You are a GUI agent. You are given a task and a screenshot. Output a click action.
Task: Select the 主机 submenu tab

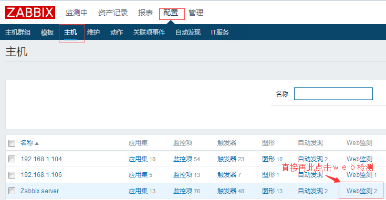tap(70, 32)
